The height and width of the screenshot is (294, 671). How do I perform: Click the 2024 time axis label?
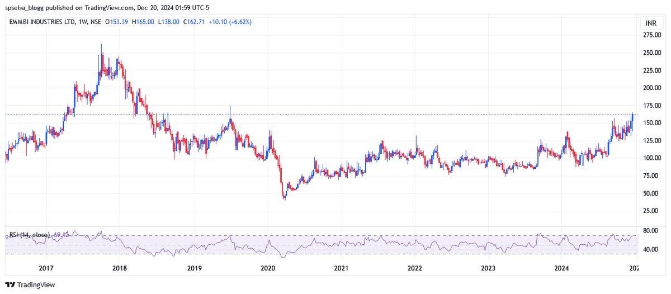point(563,268)
